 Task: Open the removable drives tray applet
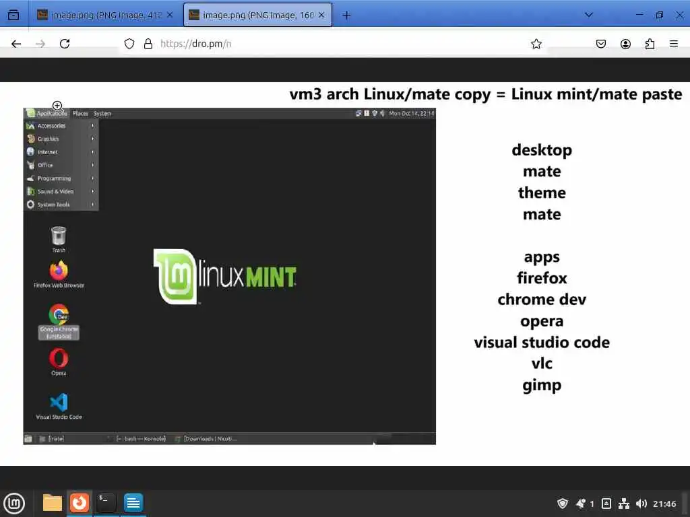(606, 504)
